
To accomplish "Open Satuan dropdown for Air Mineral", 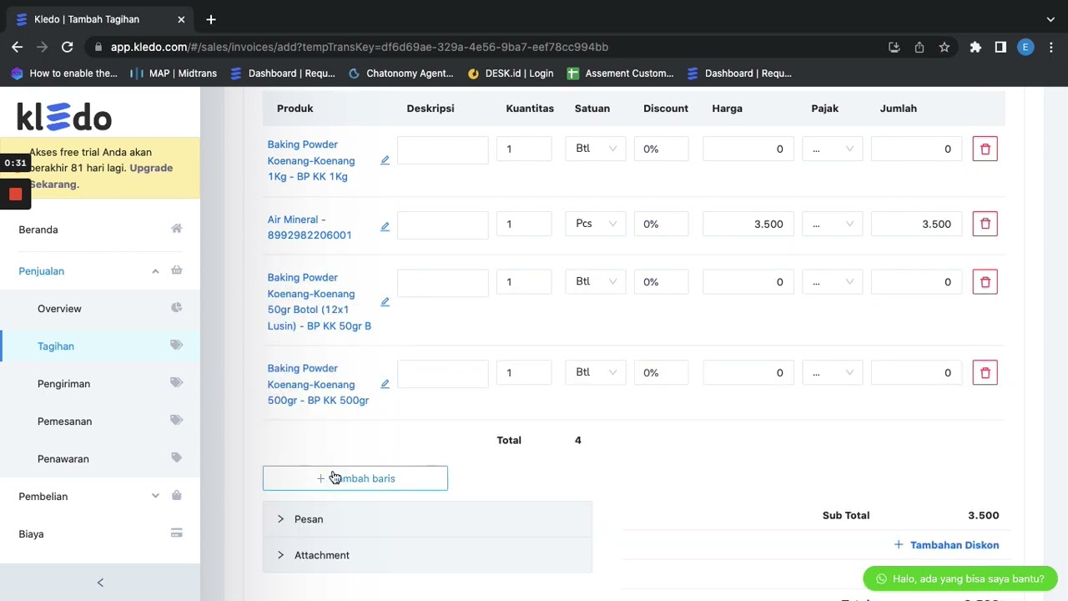I will (x=596, y=224).
